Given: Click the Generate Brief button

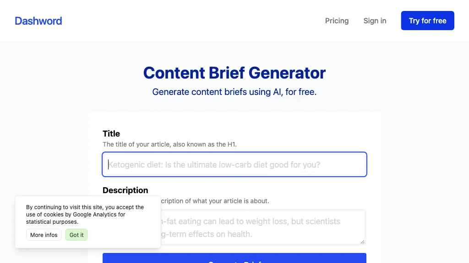Looking at the screenshot, I should 234,259.
